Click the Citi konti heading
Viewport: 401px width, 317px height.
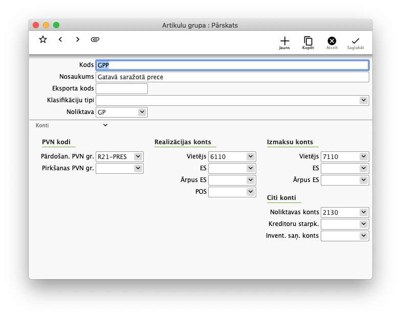[x=281, y=197]
